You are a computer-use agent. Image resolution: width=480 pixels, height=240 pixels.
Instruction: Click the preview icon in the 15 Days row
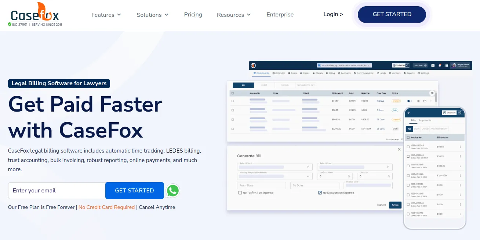tap(419, 101)
